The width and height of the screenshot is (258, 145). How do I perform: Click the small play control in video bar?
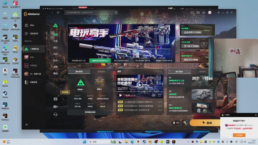tap(120, 95)
